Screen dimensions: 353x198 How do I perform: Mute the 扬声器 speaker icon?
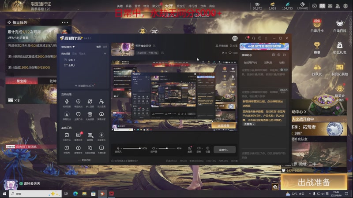[x=153, y=148]
